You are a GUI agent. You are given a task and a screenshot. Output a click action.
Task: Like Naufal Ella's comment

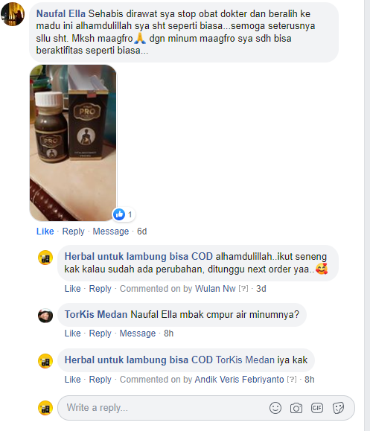pyautogui.click(x=45, y=232)
